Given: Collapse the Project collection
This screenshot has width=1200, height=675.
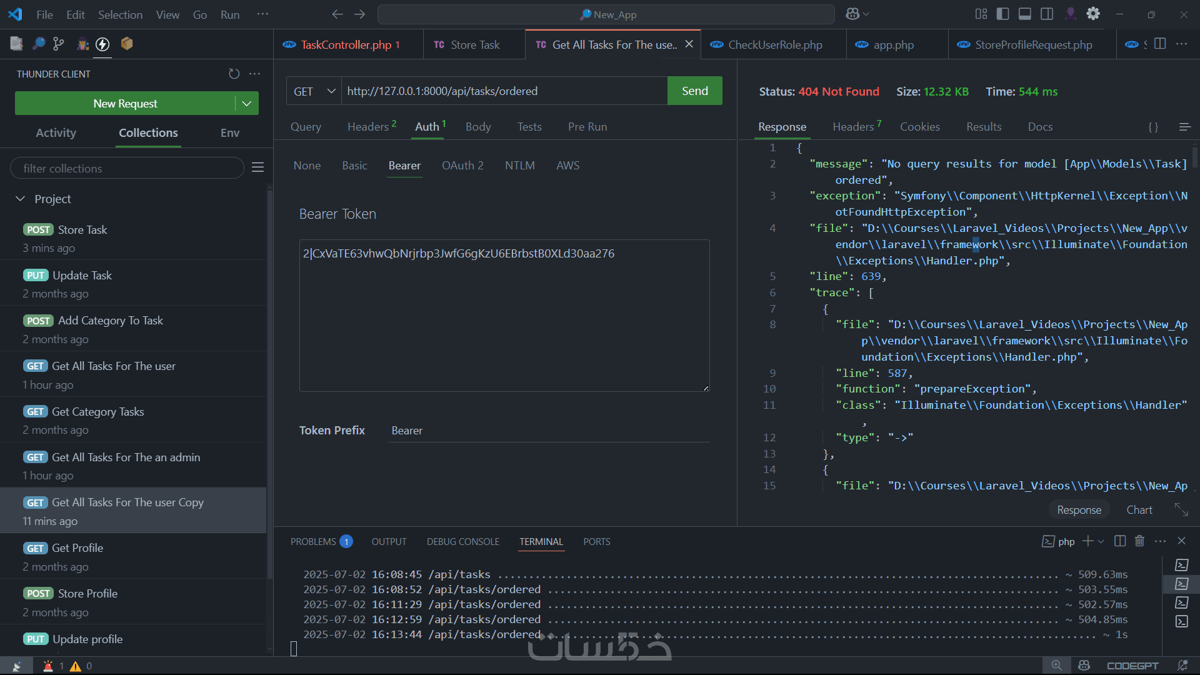Looking at the screenshot, I should [x=21, y=199].
